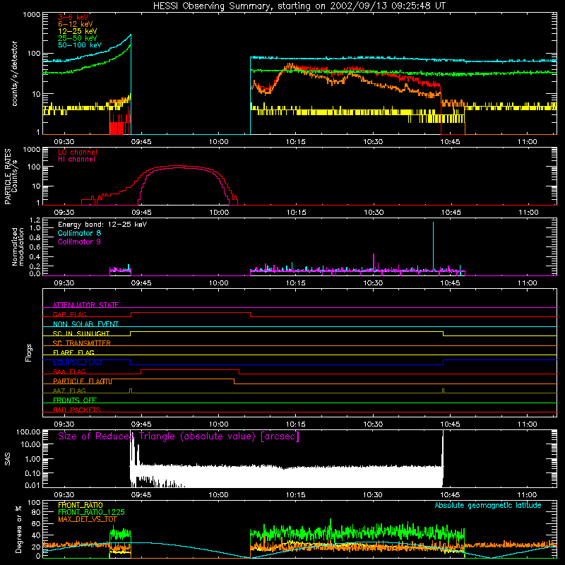Click the 0.8 tick on modulation axis
The height and width of the screenshot is (565, 565).
pos(35,237)
